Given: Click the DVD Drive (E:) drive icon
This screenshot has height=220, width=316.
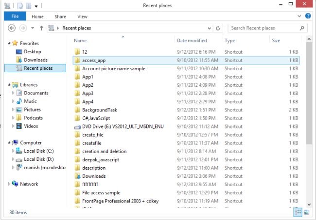Looking at the screenshot, I should (77, 127).
